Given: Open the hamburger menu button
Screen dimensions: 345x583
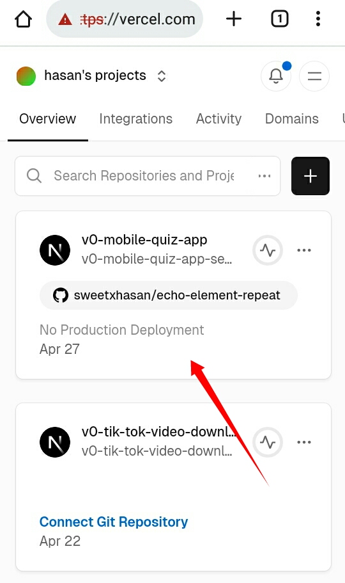Looking at the screenshot, I should 314,76.
